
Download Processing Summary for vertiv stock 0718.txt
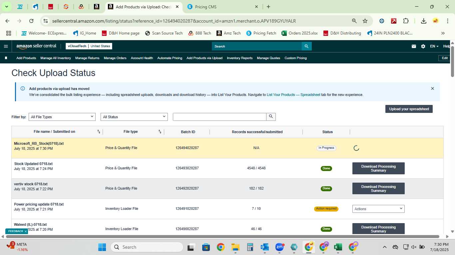point(378,189)
